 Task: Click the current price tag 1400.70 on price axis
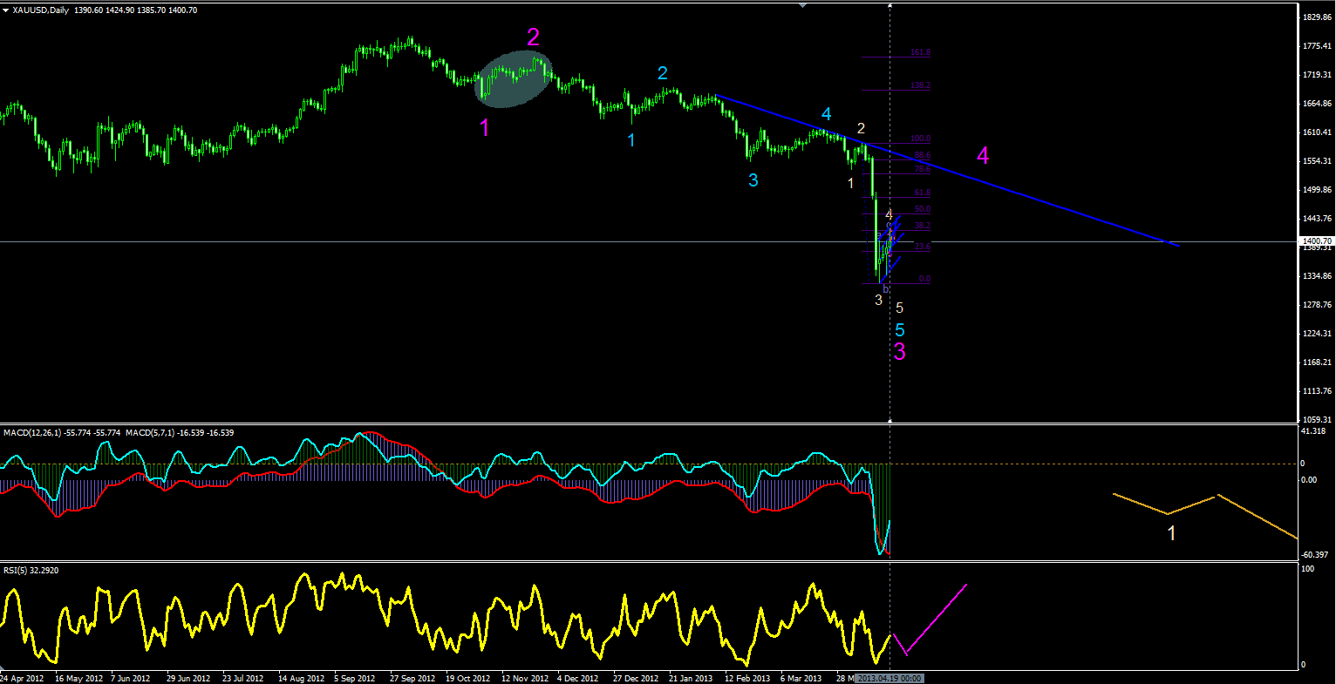pos(1317,241)
